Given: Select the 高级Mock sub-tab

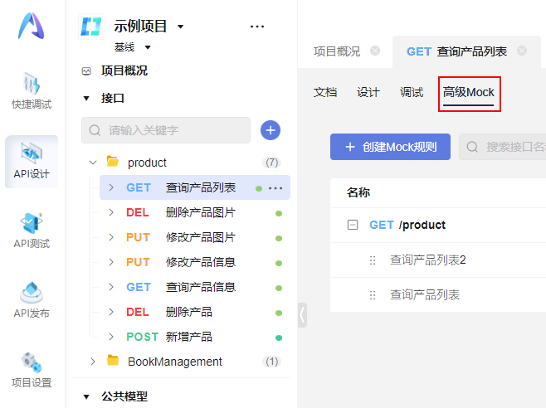Looking at the screenshot, I should pos(469,93).
